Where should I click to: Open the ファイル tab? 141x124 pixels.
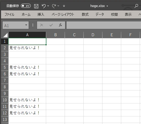[9, 15]
